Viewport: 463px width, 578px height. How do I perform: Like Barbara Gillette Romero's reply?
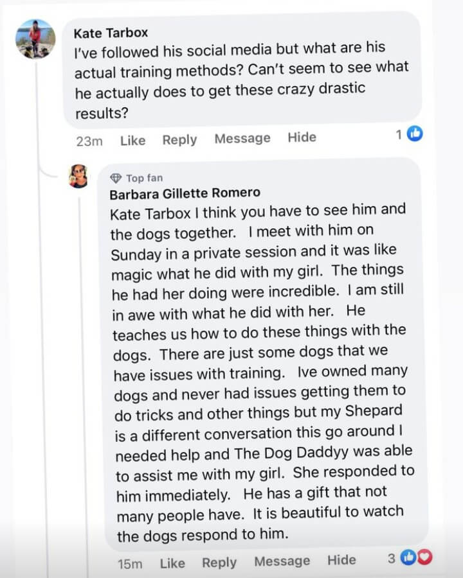pyautogui.click(x=172, y=563)
